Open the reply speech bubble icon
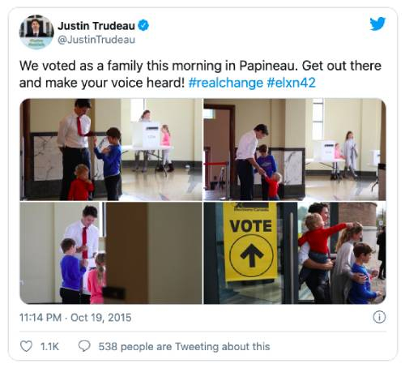Viewport: 405px width, 368px height. [x=84, y=346]
